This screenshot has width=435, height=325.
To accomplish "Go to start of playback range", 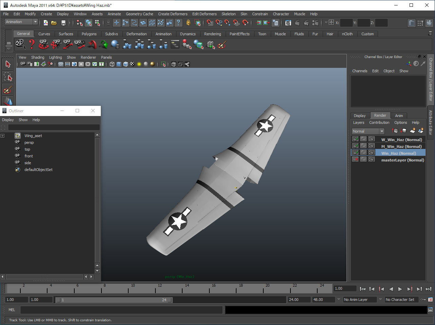I will click(363, 289).
